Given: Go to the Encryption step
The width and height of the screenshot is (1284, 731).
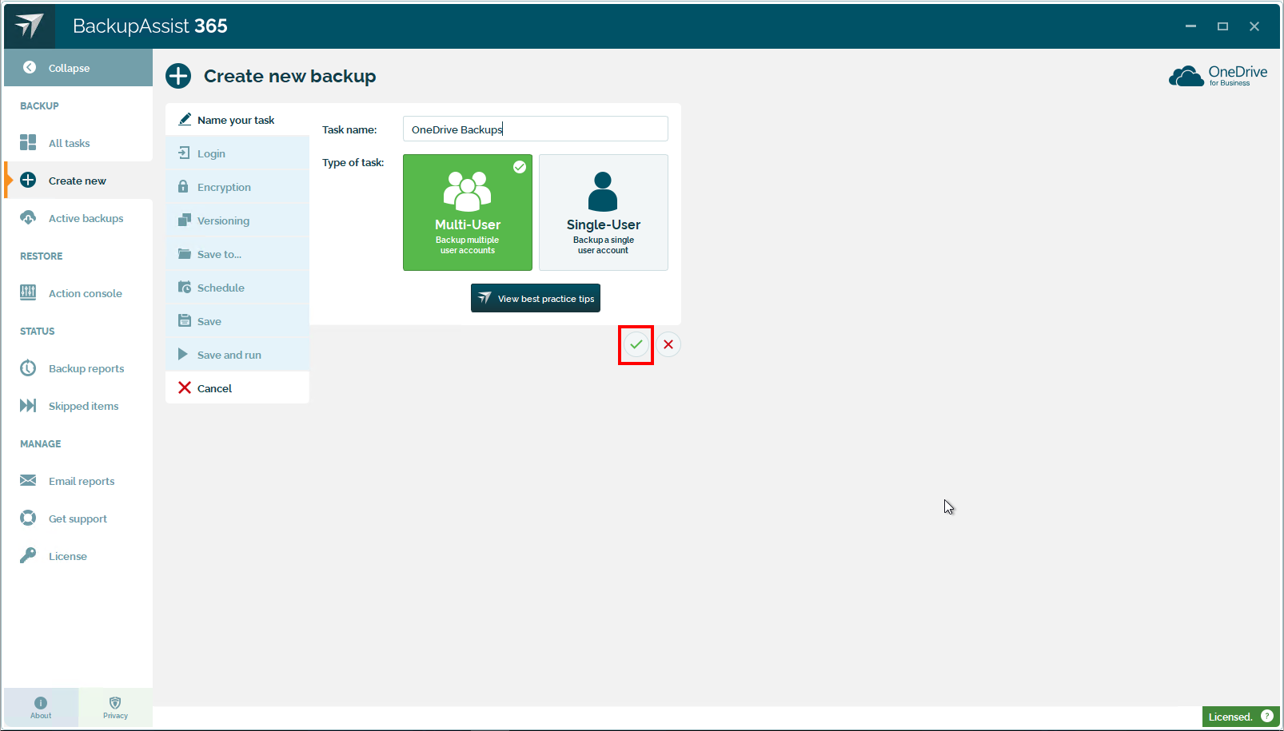Looking at the screenshot, I should [x=237, y=187].
